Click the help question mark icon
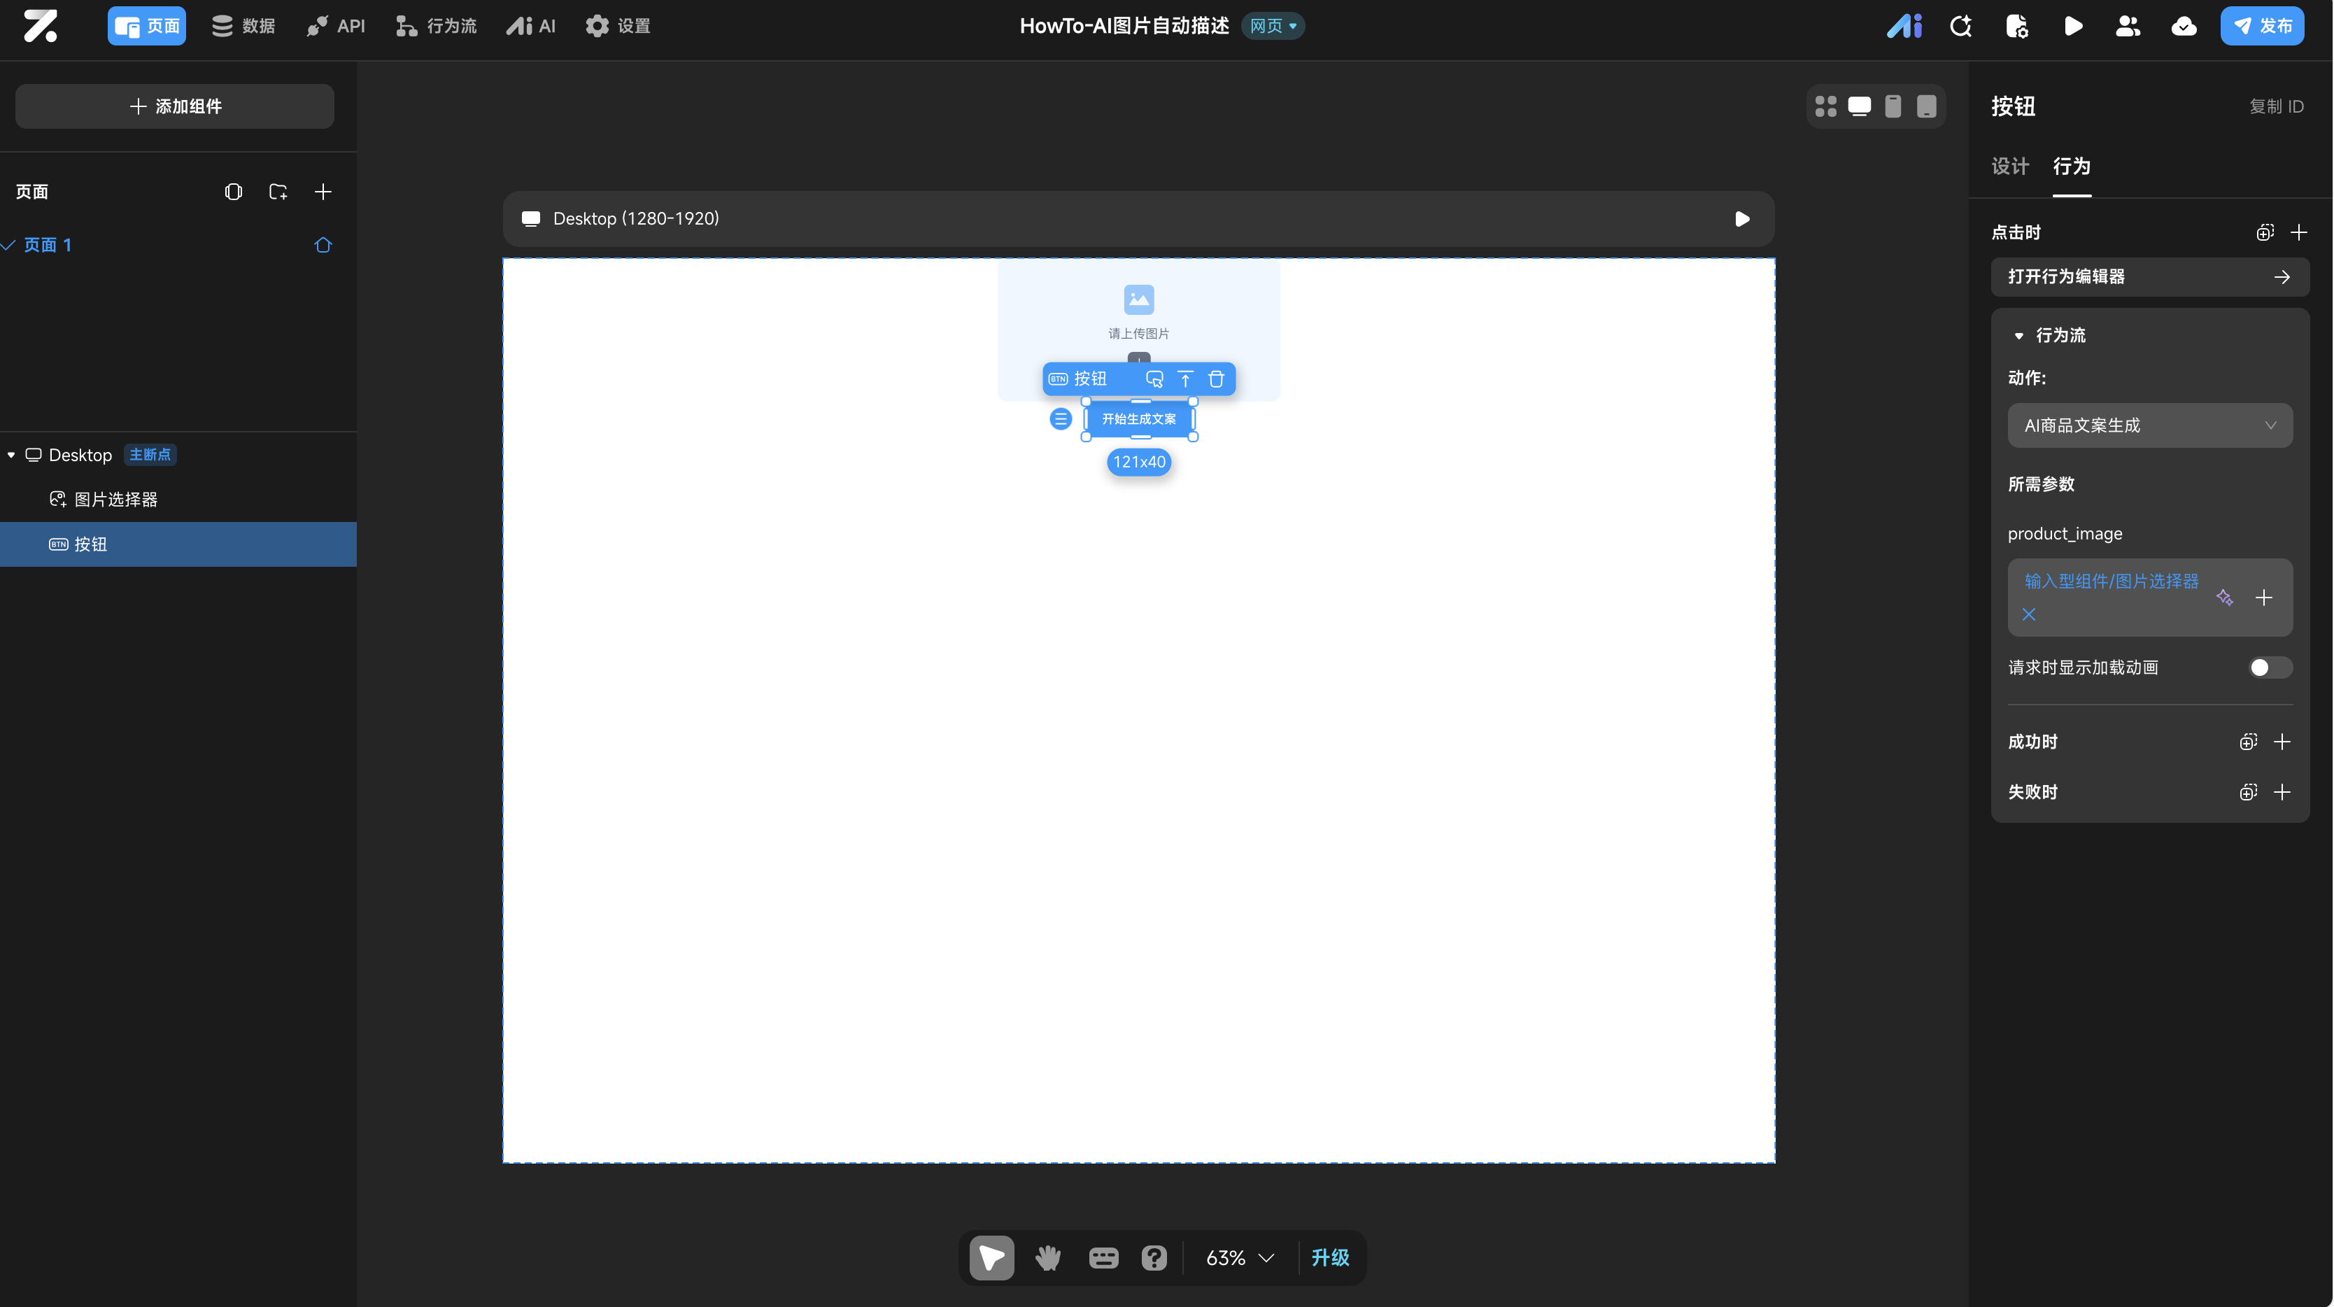2334x1307 pixels. click(x=1154, y=1257)
